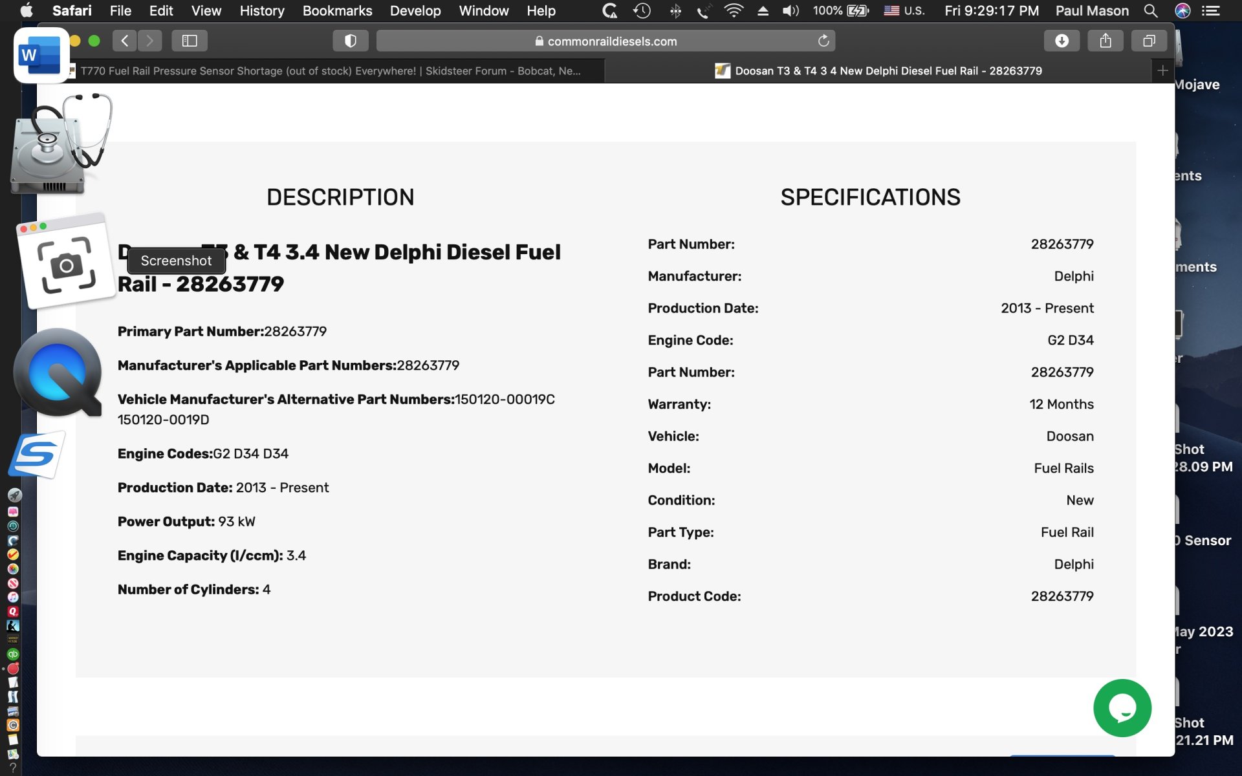Open the Photos app in the Dock
The image size is (1242, 776).
(13, 569)
